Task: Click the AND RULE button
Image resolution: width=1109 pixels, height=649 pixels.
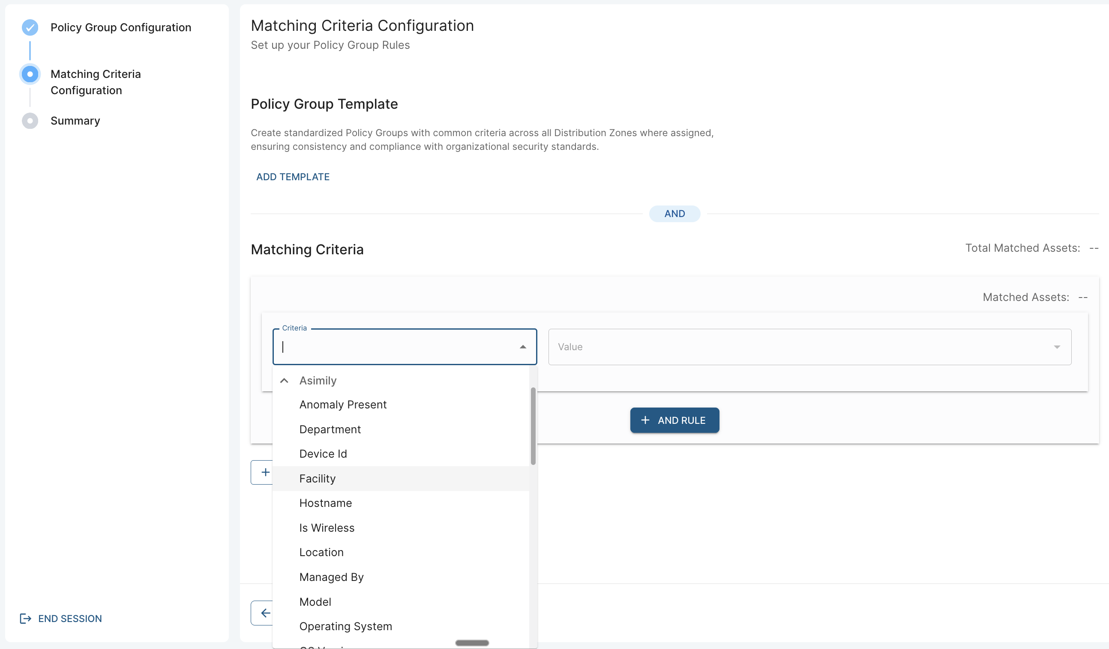Action: coord(674,420)
